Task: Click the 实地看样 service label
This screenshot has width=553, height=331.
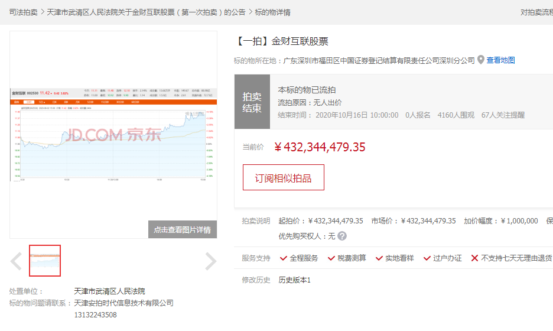Action: point(399,258)
